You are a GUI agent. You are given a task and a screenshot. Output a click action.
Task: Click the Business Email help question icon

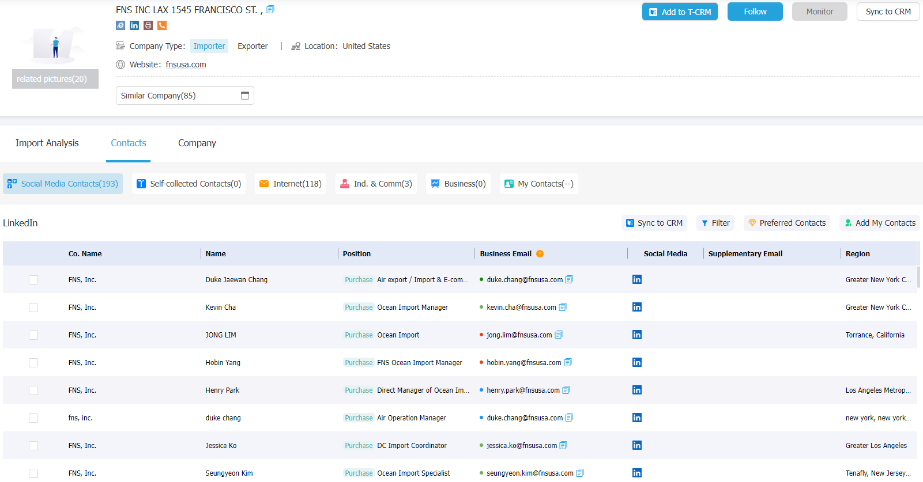coord(540,253)
